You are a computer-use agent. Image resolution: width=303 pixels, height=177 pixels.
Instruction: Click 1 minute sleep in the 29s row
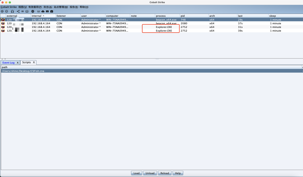tap(276, 20)
